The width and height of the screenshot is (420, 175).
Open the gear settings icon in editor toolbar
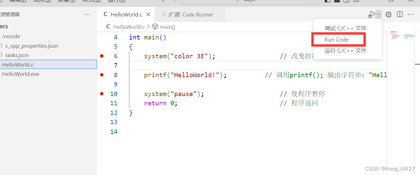click(388, 14)
